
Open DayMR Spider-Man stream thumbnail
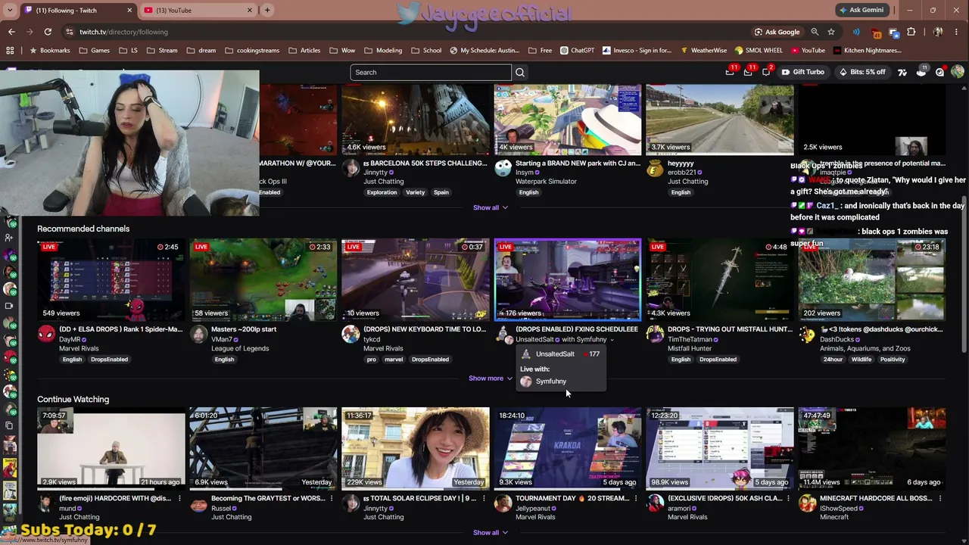[111, 280]
